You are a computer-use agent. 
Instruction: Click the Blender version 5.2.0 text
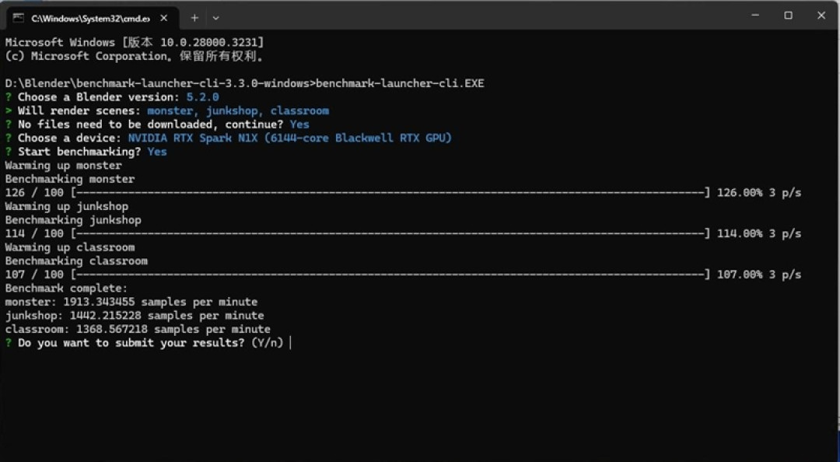point(202,97)
